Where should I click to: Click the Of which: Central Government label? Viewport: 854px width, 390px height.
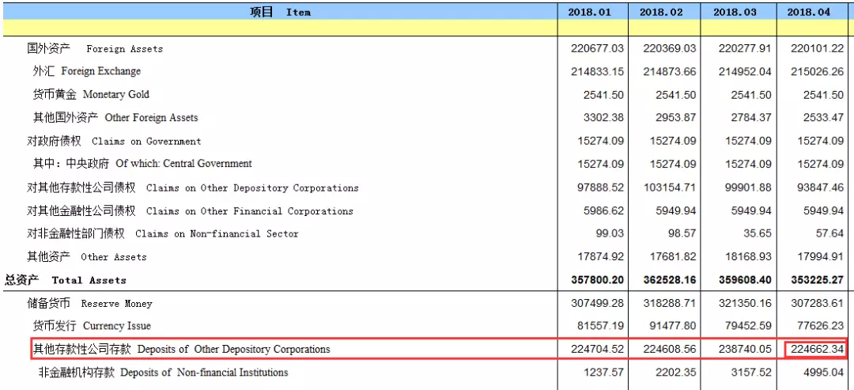pyautogui.click(x=142, y=164)
